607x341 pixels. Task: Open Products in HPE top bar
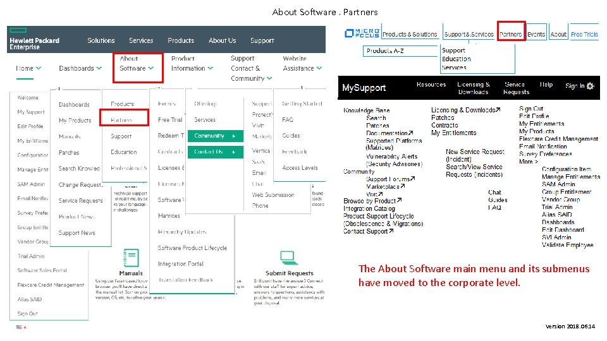point(181,40)
